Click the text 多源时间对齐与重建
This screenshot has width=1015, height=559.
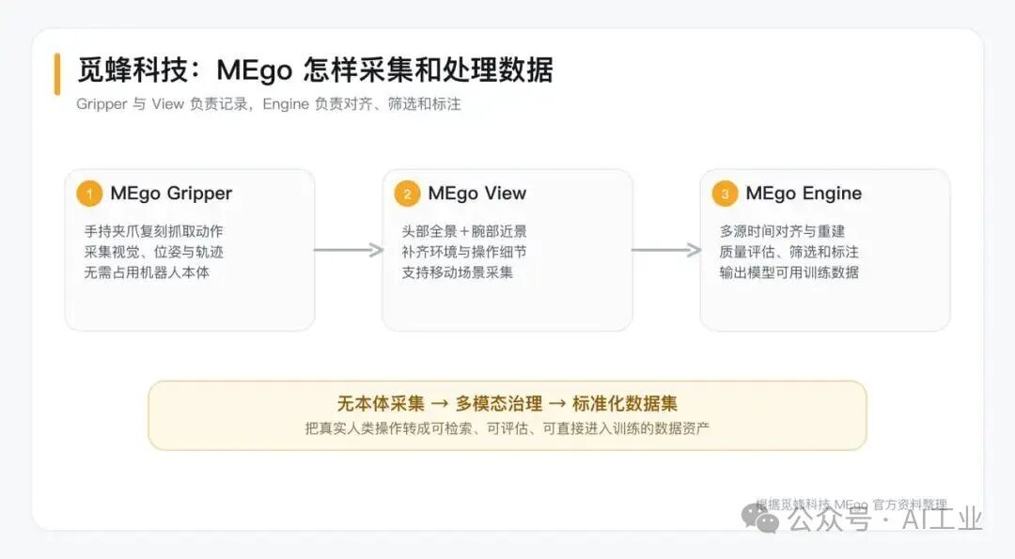click(782, 231)
